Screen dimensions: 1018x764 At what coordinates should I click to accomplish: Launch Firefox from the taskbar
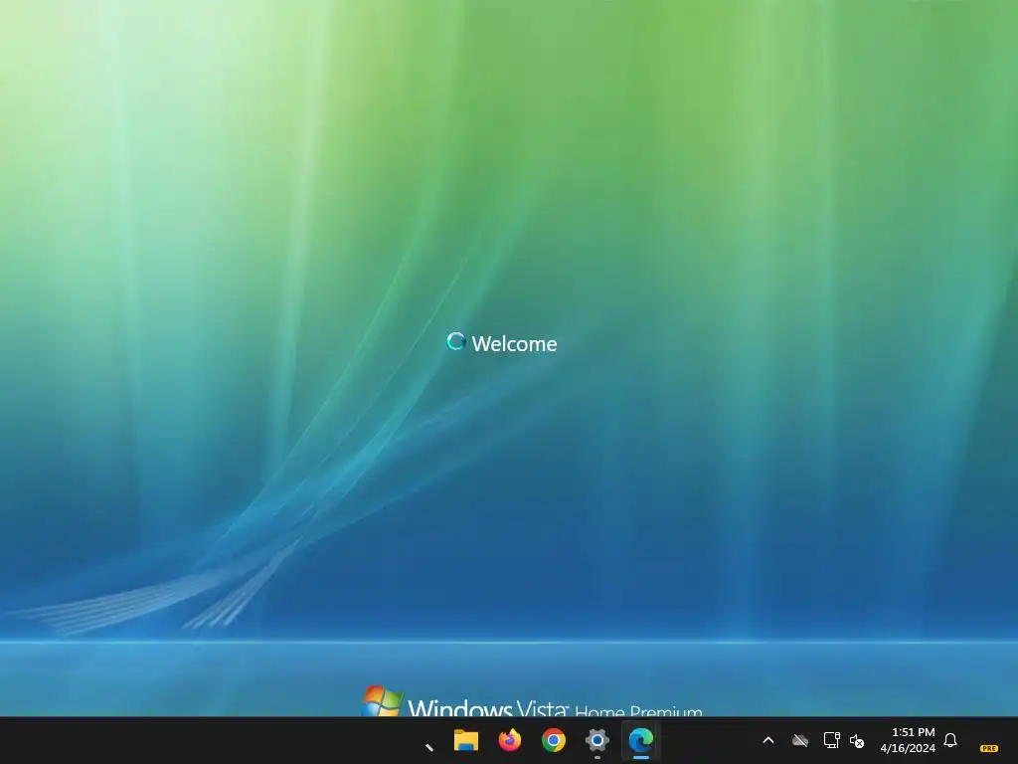point(510,740)
